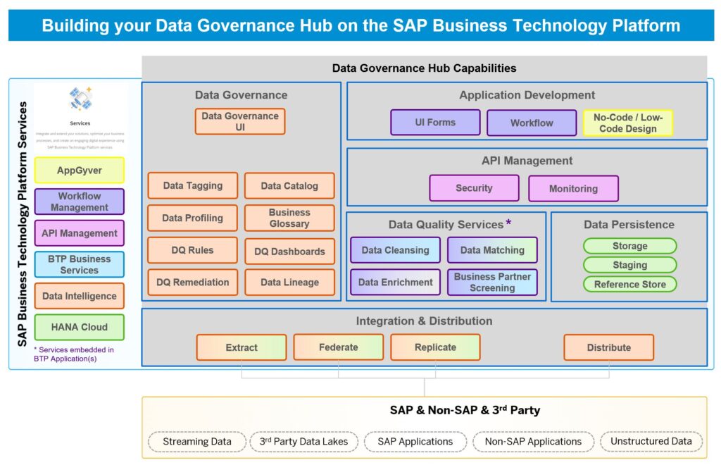Select the DQ Rules box
The height and width of the screenshot is (465, 721).
[x=193, y=250]
